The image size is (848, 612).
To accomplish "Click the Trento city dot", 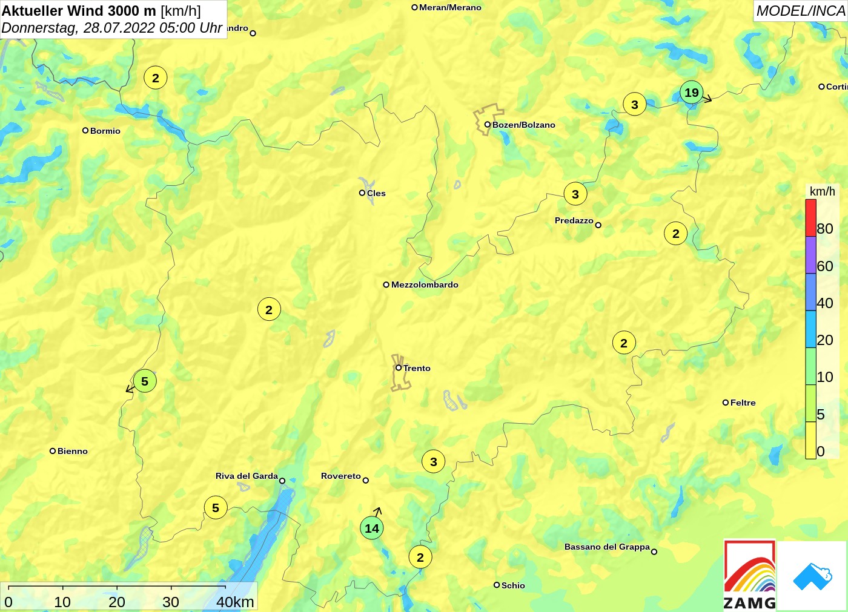I will tap(399, 367).
